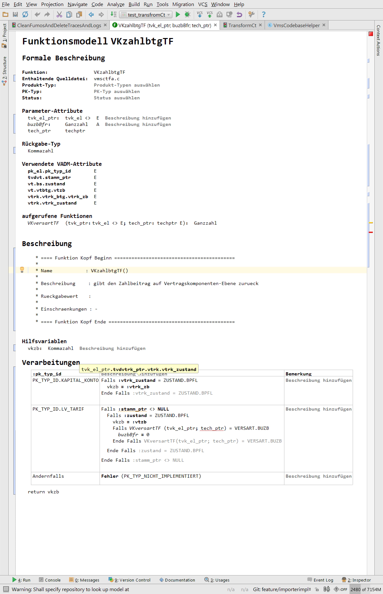Click the Undo arrow in toolbar
The width and height of the screenshot is (383, 594).
[x=37, y=14]
